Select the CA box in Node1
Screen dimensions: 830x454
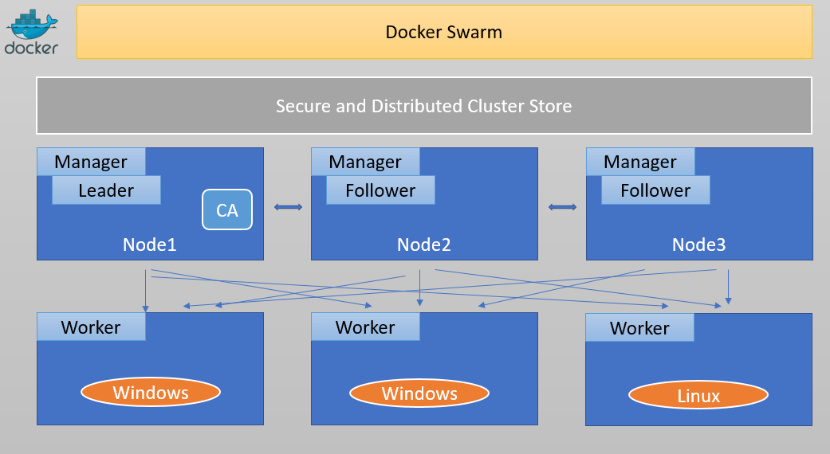point(227,209)
